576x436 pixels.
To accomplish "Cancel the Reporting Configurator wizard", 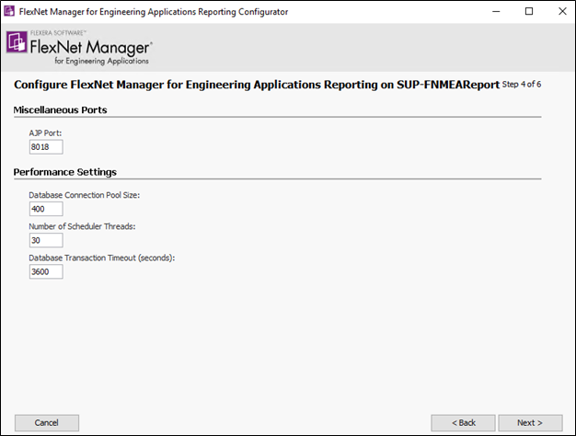I will coord(47,423).
